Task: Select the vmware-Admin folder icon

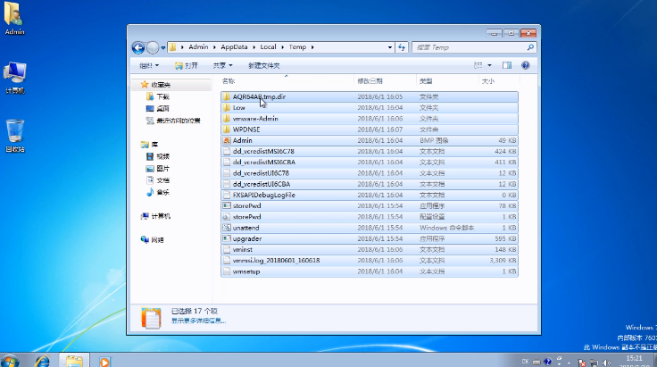Action: (x=227, y=119)
